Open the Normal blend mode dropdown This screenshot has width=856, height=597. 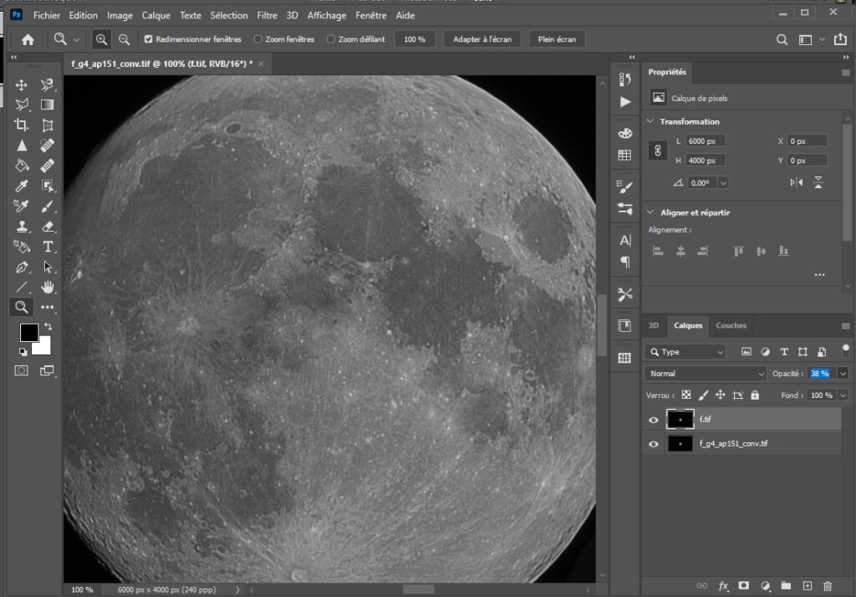[706, 374]
